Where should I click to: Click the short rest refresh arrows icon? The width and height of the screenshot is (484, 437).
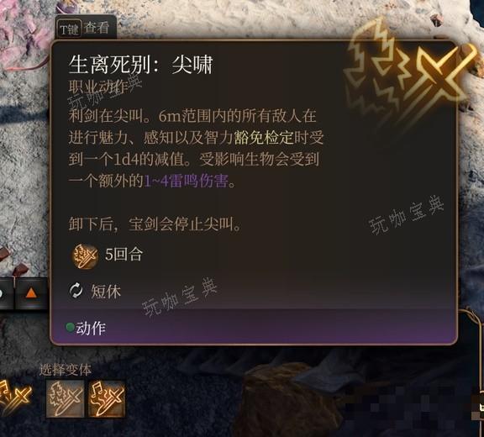[76, 291]
